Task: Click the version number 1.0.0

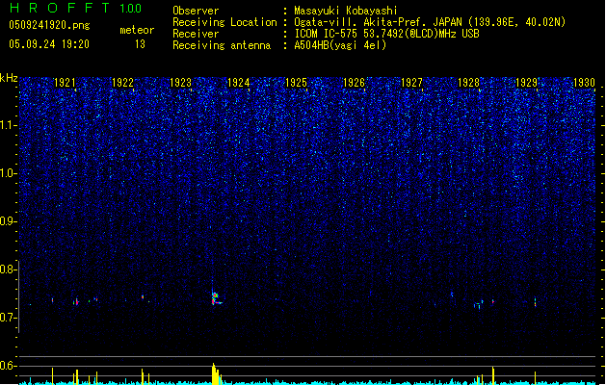Action: point(130,9)
